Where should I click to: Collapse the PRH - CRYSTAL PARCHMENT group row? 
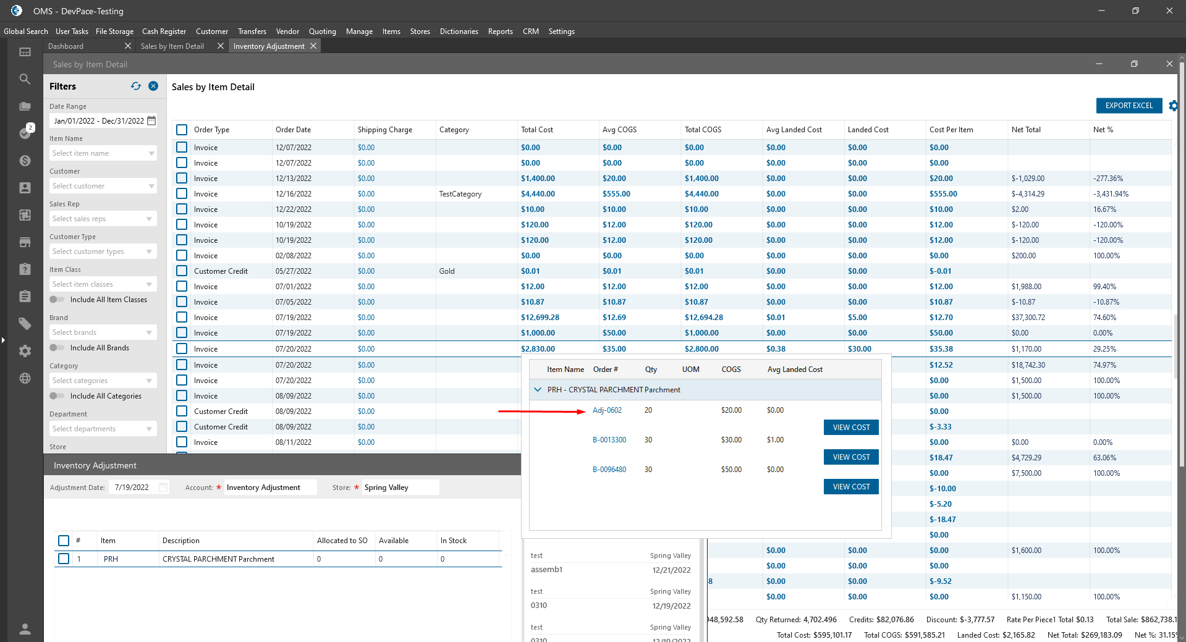538,390
